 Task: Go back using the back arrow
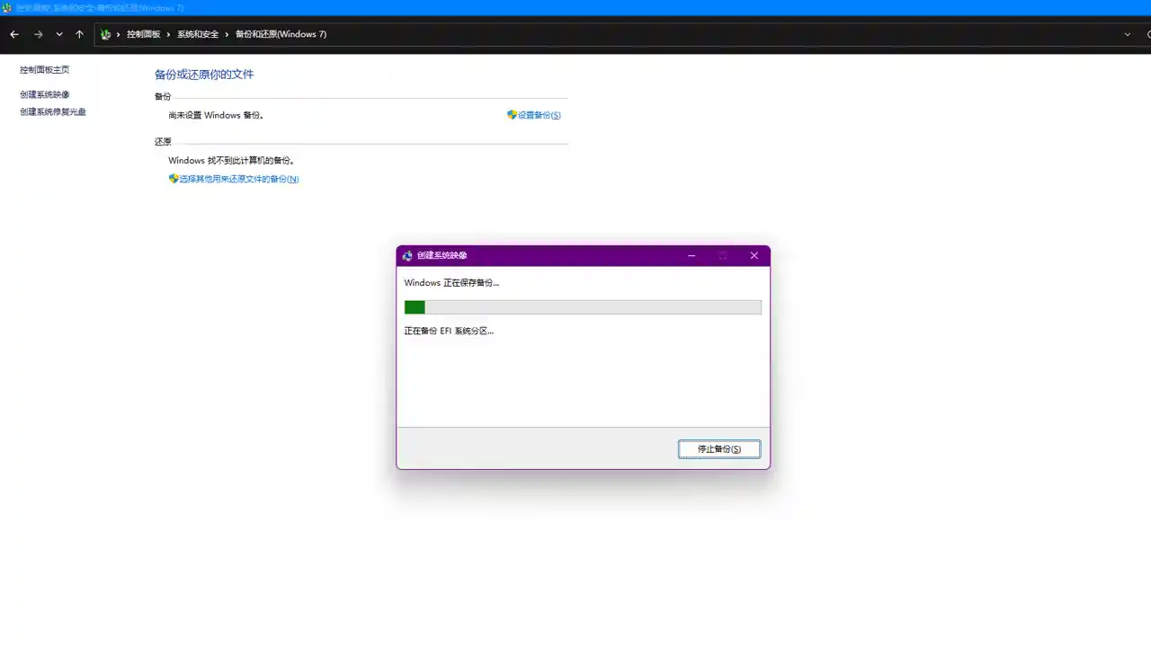14,34
